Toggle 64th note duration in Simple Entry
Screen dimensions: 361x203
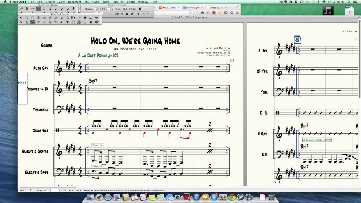(73, 9)
